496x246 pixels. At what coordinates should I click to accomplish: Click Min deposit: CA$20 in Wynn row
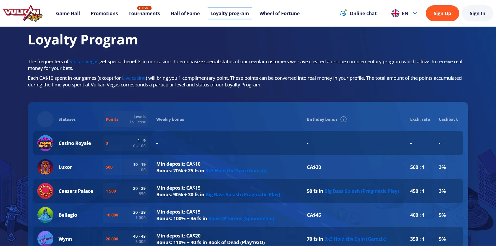(178, 236)
